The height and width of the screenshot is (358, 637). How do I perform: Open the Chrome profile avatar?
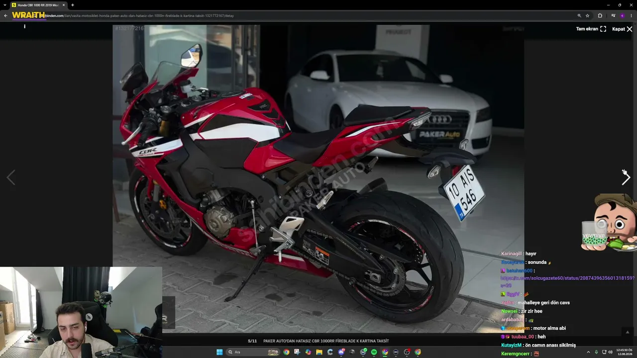[x=622, y=15]
